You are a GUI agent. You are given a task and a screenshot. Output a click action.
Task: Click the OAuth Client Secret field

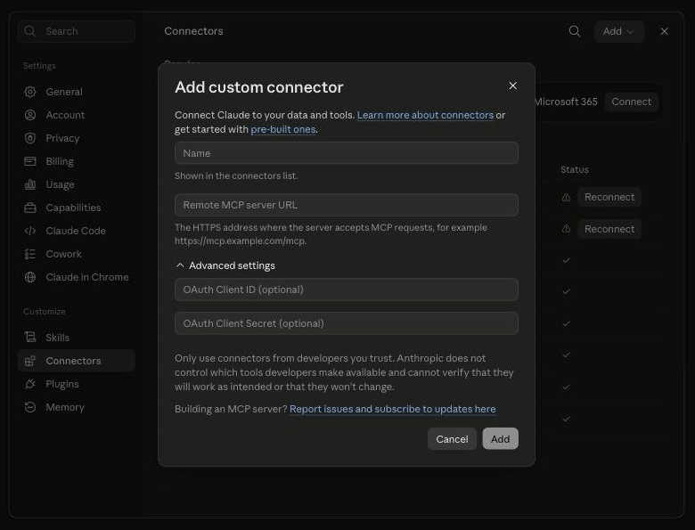click(347, 323)
